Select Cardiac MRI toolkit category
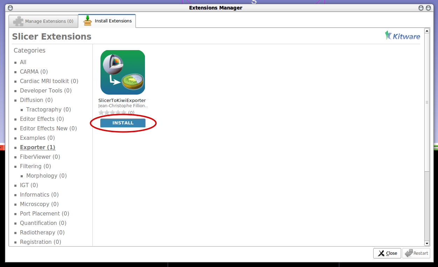This screenshot has height=267, width=438. click(49, 81)
